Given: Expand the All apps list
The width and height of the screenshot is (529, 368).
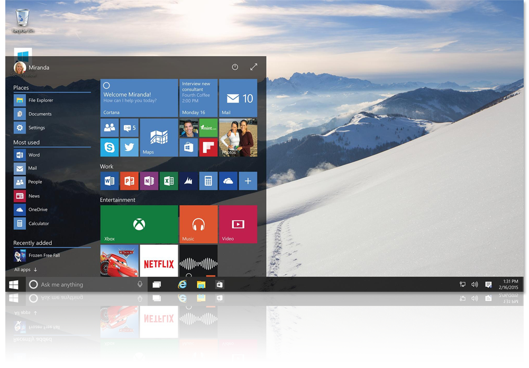Looking at the screenshot, I should (23, 270).
